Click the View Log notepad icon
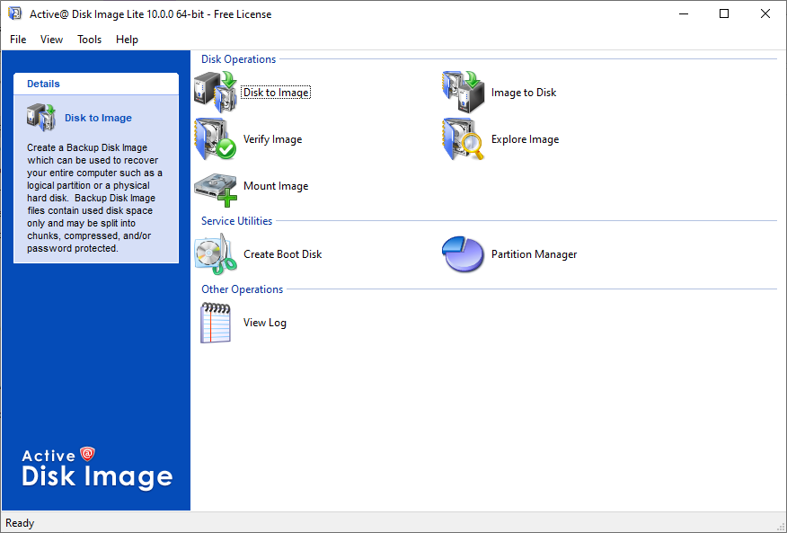The width and height of the screenshot is (787, 533). [216, 323]
